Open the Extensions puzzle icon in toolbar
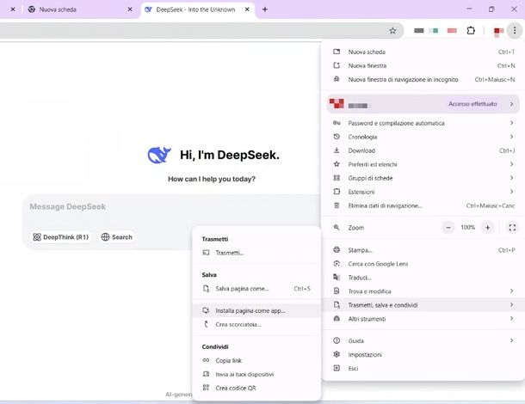525x404 pixels. (471, 31)
